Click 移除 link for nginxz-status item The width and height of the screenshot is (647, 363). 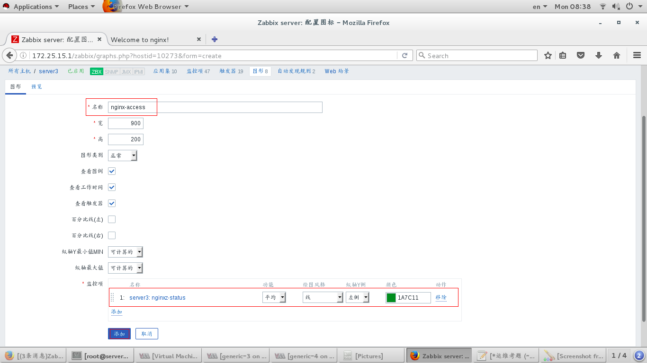(x=441, y=297)
